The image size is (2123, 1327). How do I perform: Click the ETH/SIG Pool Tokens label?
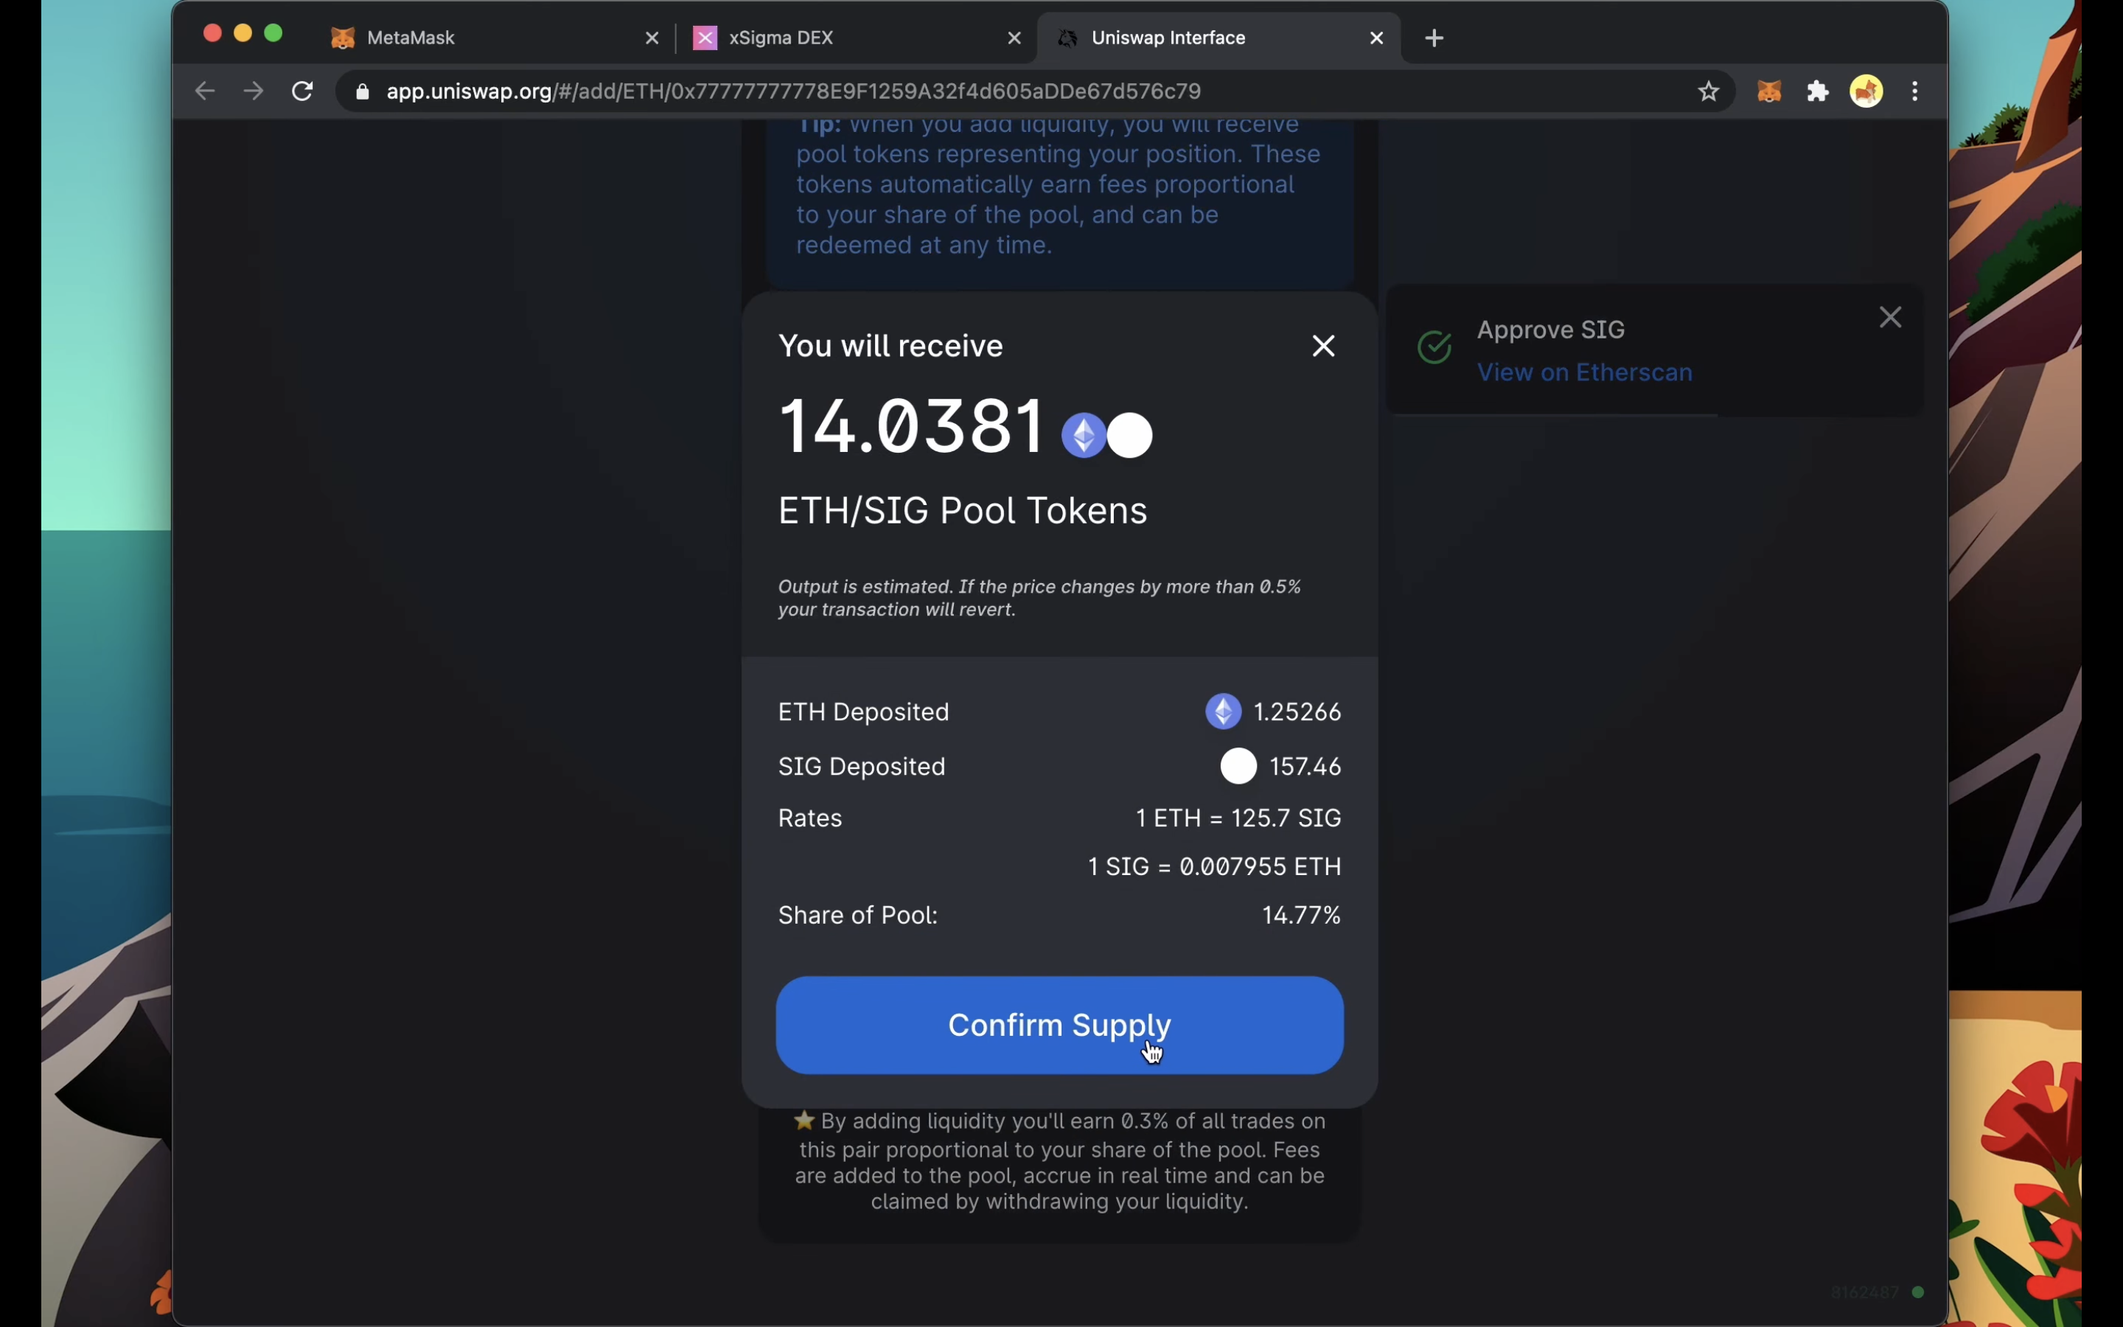point(963,511)
